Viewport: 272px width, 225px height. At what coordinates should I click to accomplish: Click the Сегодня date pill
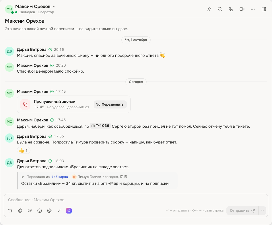point(136,82)
